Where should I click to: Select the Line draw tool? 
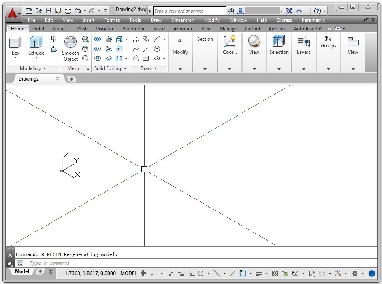[146, 49]
